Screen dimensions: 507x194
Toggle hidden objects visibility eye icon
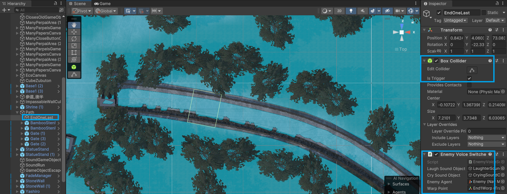(387, 11)
